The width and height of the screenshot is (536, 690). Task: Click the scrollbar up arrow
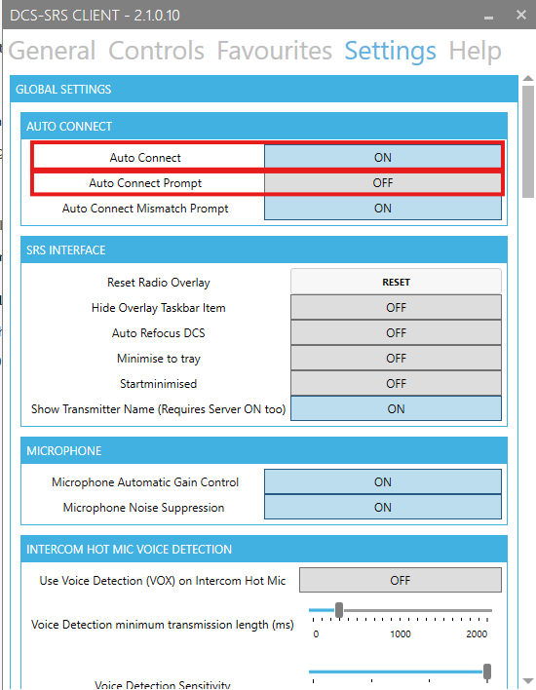pyautogui.click(x=528, y=78)
